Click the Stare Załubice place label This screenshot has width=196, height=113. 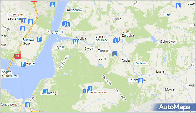pos(102,38)
